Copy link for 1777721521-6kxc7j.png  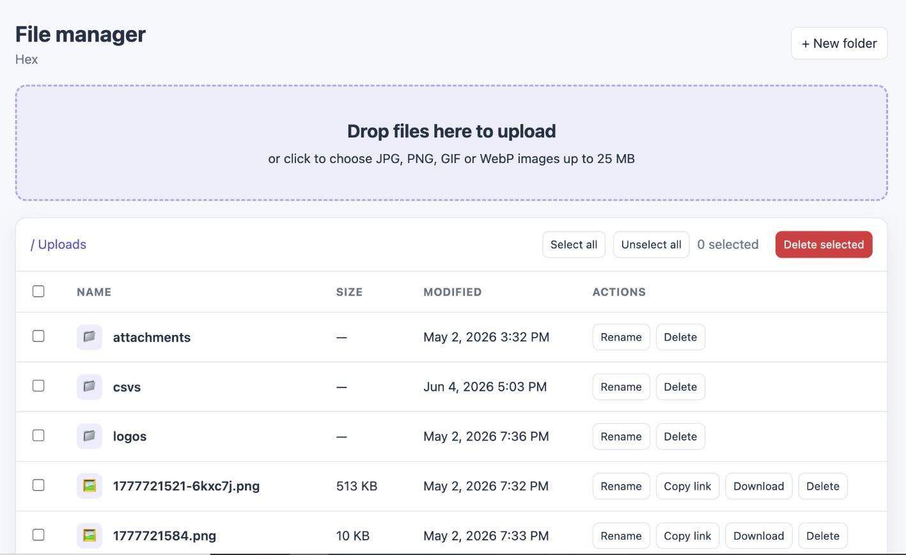[x=687, y=486]
